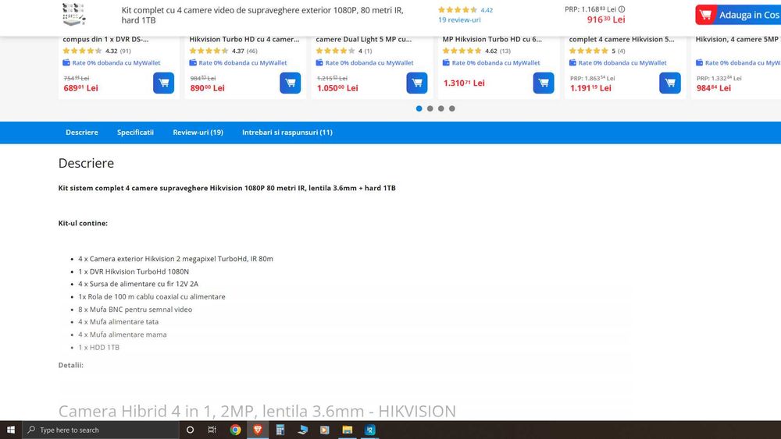This screenshot has width=781, height=439.
Task: Switch to the Specificatii tab
Action: tap(135, 133)
